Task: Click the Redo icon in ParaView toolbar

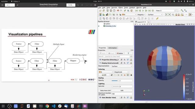Action: pyautogui.click(x=121, y=11)
